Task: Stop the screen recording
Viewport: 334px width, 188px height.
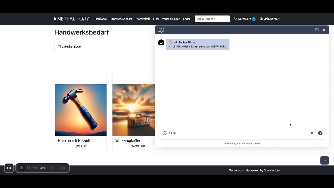Action: coord(22,168)
